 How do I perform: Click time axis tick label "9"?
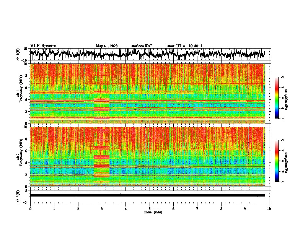[x=245, y=209]
